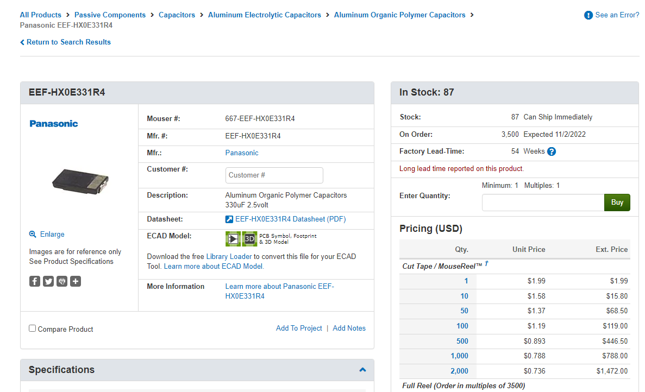Viewport: 645px width, 392px height.
Task: Go to All Products breadcrumb
Action: [40, 15]
